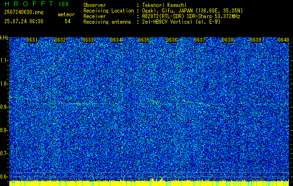Click time marker 0633
The image size is (293, 186).
pyautogui.click(x=88, y=40)
